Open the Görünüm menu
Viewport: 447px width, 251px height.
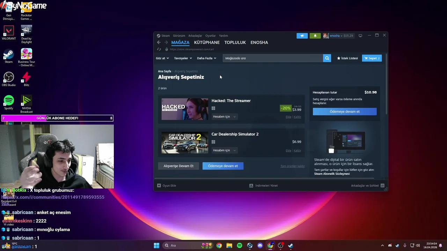[179, 36]
